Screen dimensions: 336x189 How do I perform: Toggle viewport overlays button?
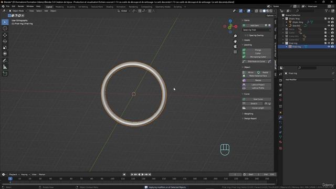click(248, 11)
